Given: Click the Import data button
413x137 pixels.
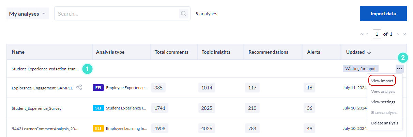Looking at the screenshot, I should (x=383, y=14).
